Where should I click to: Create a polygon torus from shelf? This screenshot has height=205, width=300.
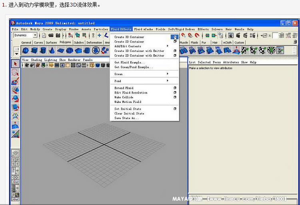(70, 50)
